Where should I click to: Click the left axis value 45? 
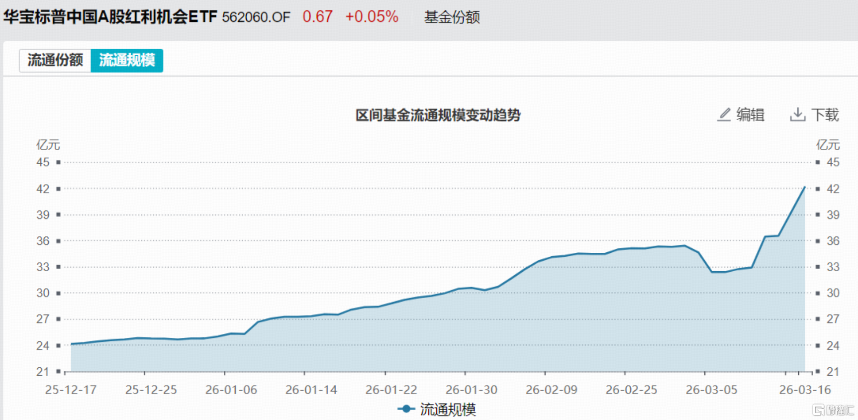point(43,162)
